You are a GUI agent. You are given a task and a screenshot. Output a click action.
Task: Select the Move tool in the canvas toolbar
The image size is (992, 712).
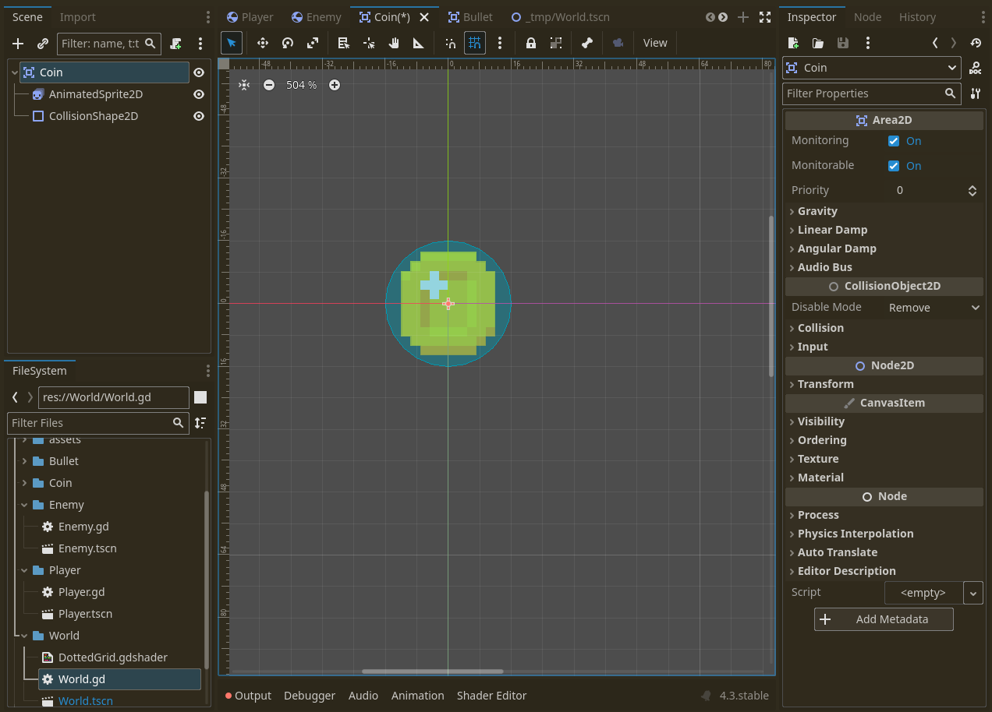click(263, 43)
